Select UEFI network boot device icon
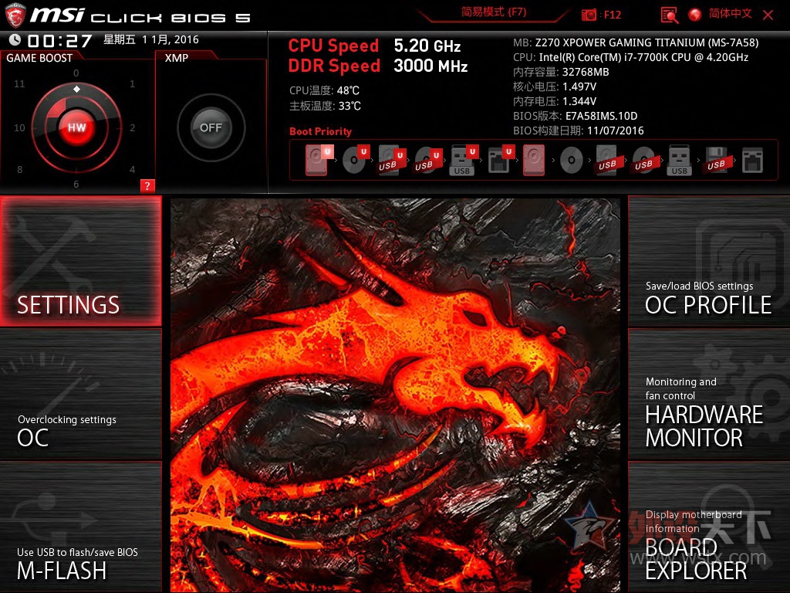 pos(500,161)
